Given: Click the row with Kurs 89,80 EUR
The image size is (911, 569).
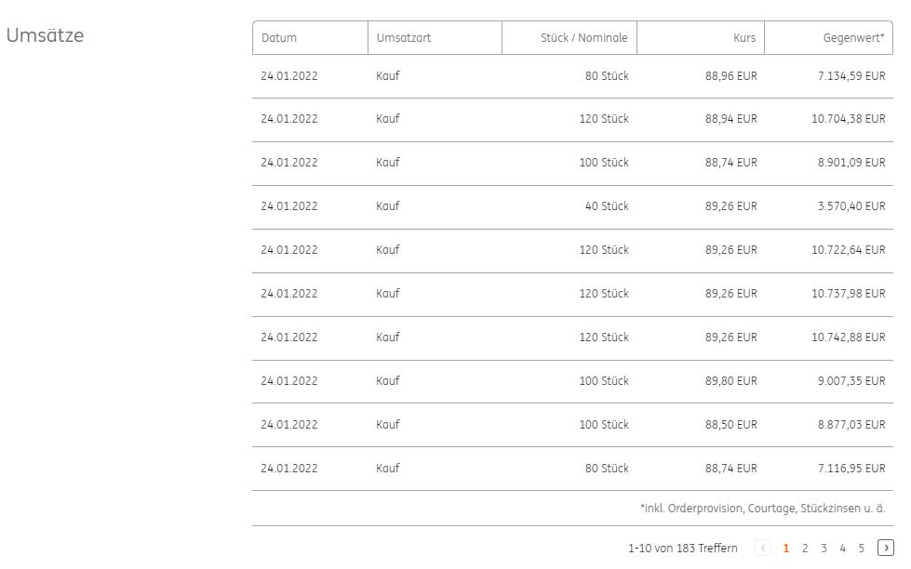Looking at the screenshot, I should point(571,381).
